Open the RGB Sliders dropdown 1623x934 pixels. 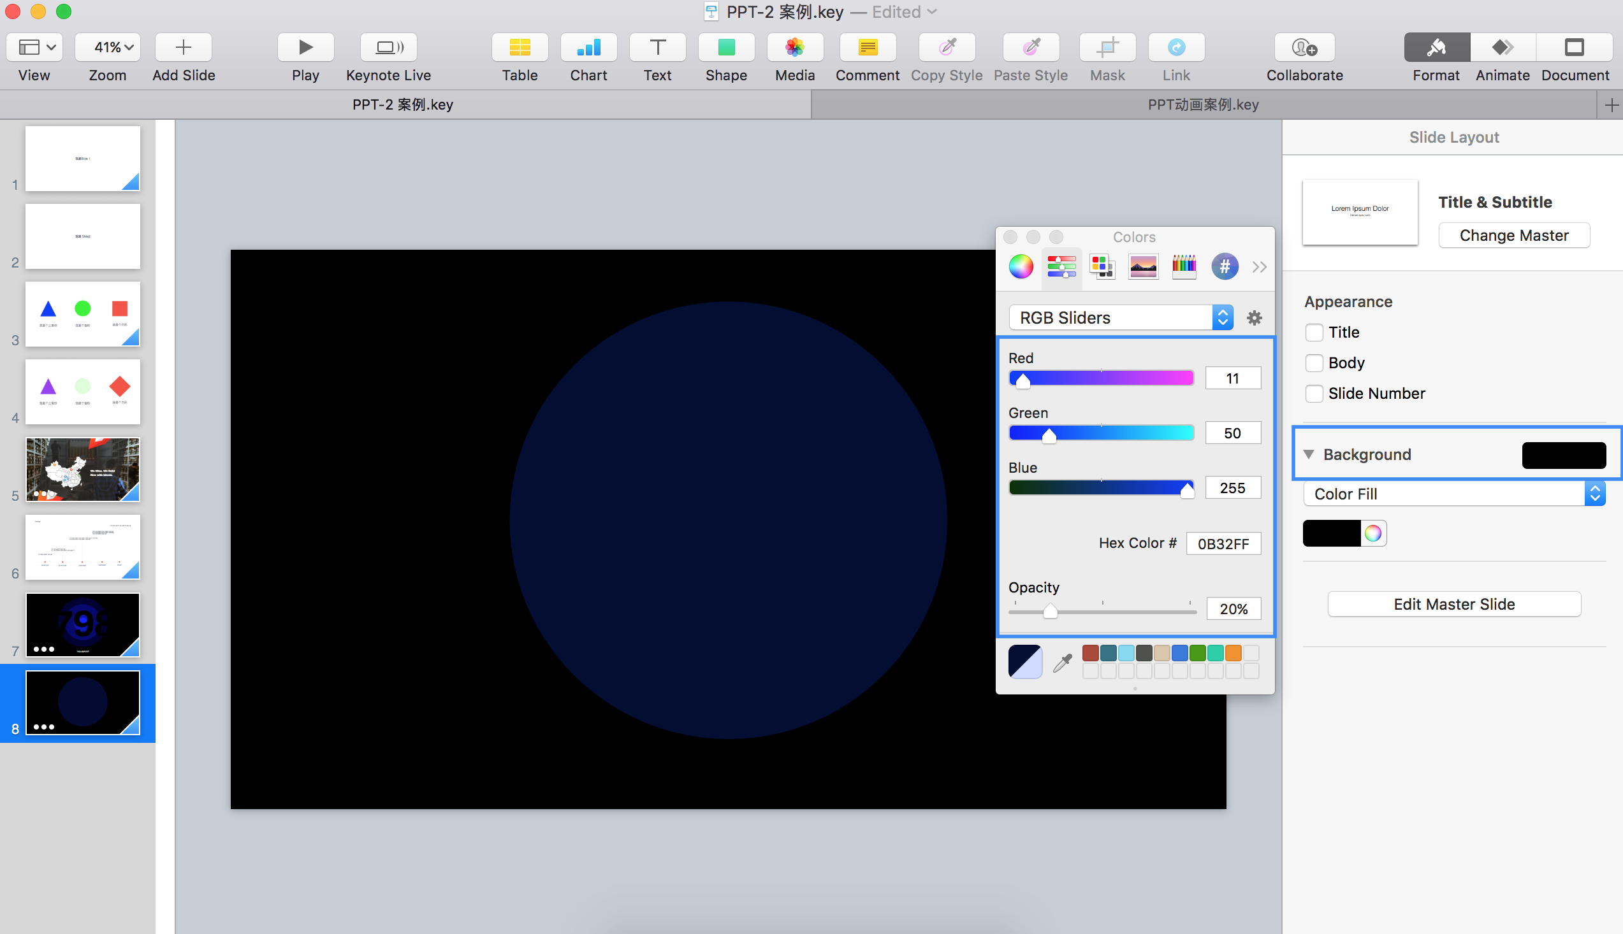coord(1121,317)
